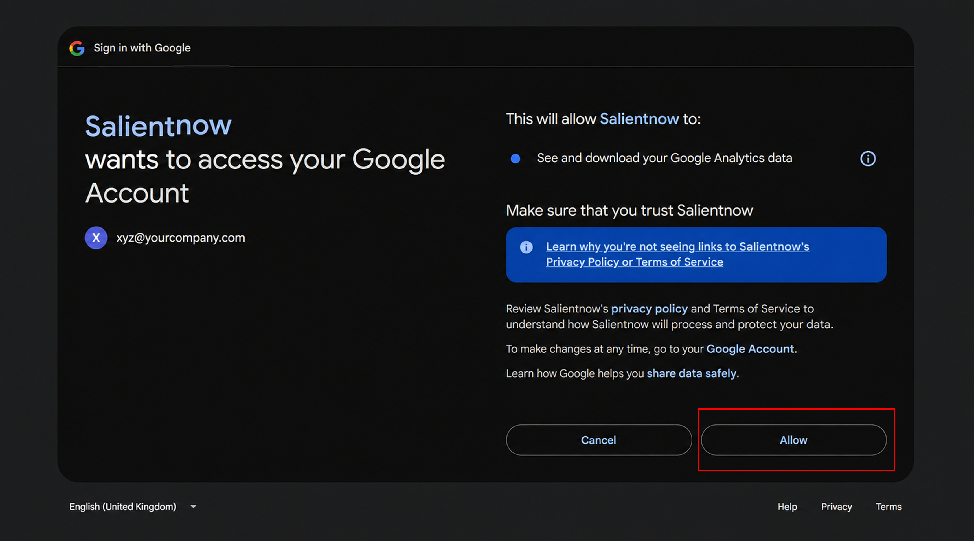The image size is (974, 541).
Task: Click the Terms footer link
Action: 889,507
